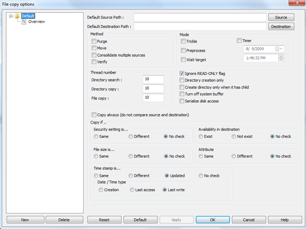
Task: Click the Default Destination Path field
Action: pos(200,26)
